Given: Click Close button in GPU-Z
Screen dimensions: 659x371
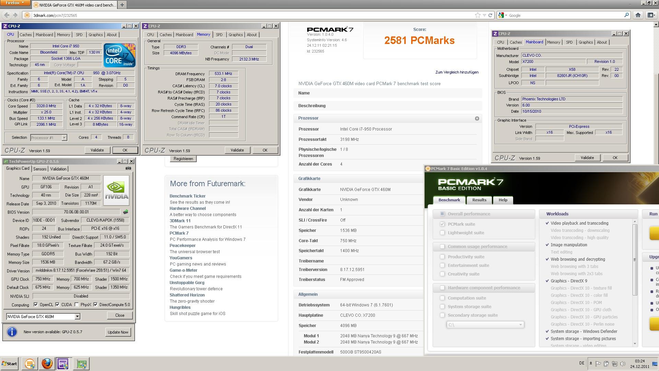Looking at the screenshot, I should coord(120,315).
